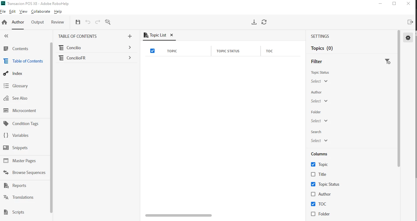Enable the Author column checkbox
Screen dimensions: 417x221
pyautogui.click(x=313, y=194)
